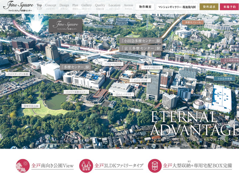Click the クロスガーデン多摩 label
The width and height of the screenshot is (239, 178).
pyautogui.click(x=18, y=74)
